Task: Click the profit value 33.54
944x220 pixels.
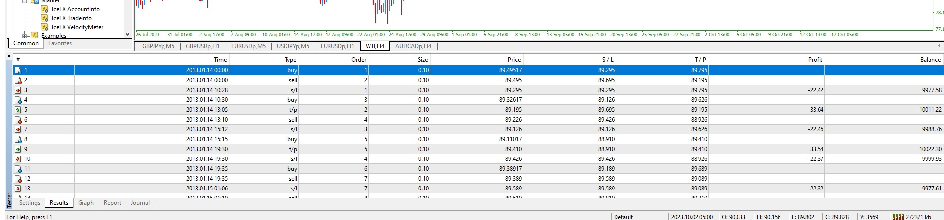Action: coord(817,149)
